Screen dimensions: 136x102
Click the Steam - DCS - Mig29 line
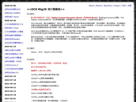click(47, 52)
